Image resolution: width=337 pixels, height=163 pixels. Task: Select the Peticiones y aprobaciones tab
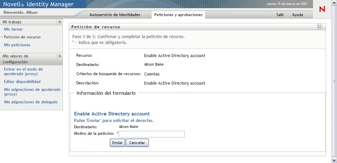(178, 15)
